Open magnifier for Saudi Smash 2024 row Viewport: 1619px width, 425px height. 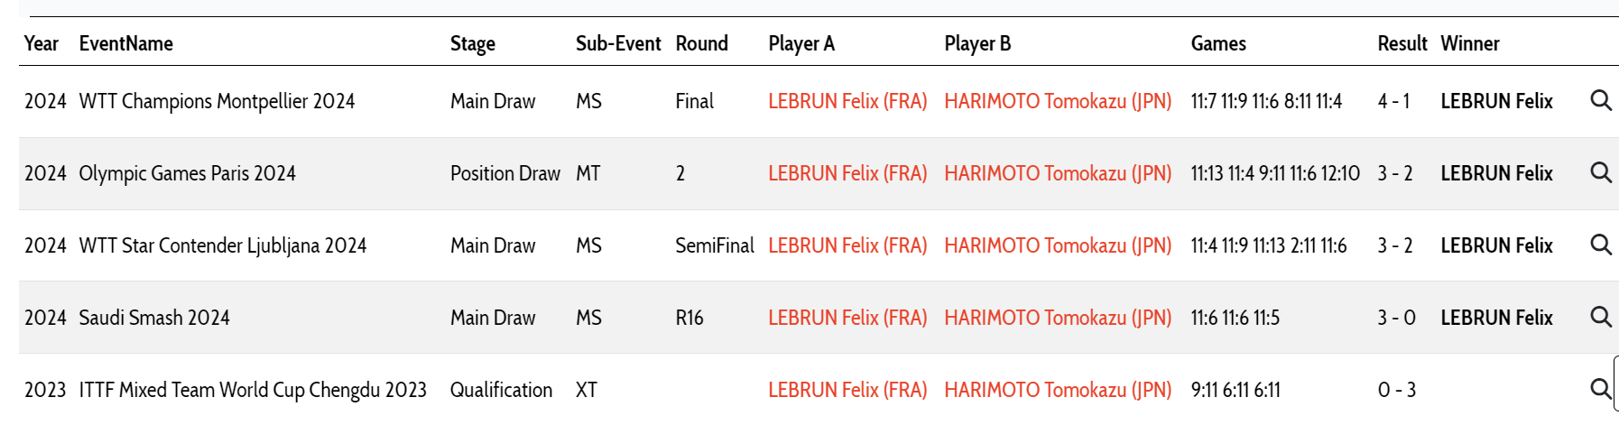tap(1600, 317)
